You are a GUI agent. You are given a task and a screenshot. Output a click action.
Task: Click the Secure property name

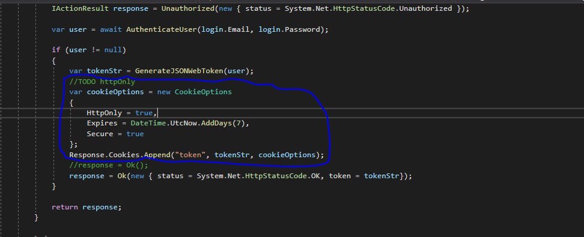click(x=100, y=134)
